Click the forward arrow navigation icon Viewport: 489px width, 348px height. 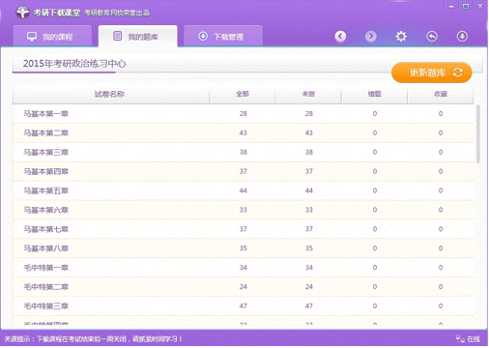click(x=371, y=37)
